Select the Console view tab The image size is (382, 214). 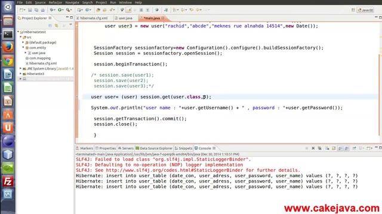pos(205,148)
